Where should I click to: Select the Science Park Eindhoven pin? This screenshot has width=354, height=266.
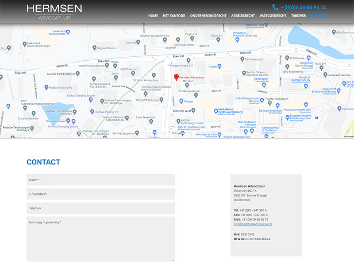point(78,74)
